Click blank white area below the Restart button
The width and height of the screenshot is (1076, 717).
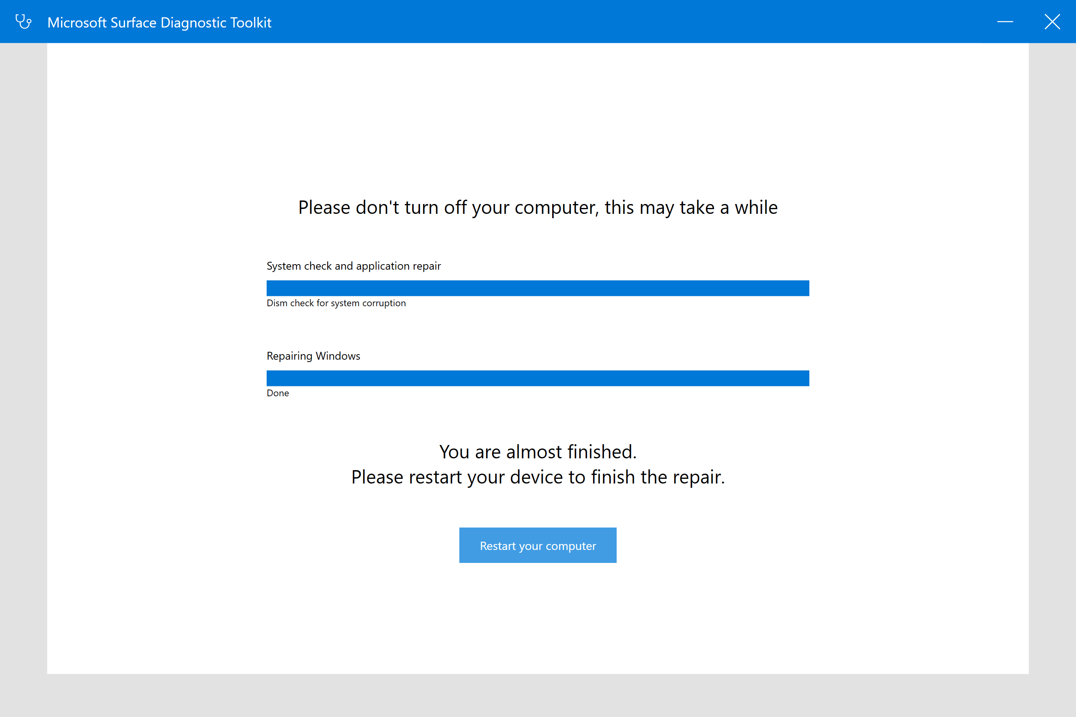click(x=538, y=622)
